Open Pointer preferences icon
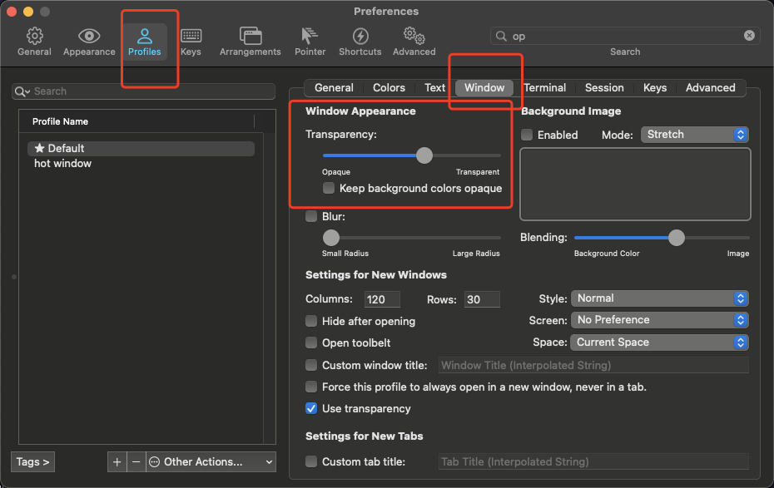 pyautogui.click(x=310, y=36)
